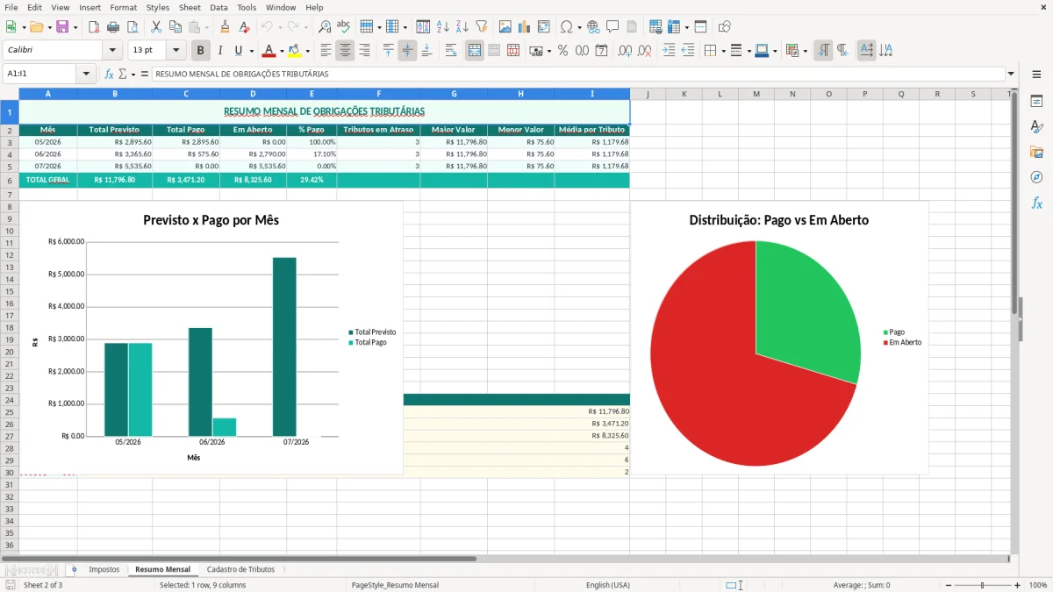Click the Select Function sigma button
Screen dimensions: 1053x592
tap(122, 74)
